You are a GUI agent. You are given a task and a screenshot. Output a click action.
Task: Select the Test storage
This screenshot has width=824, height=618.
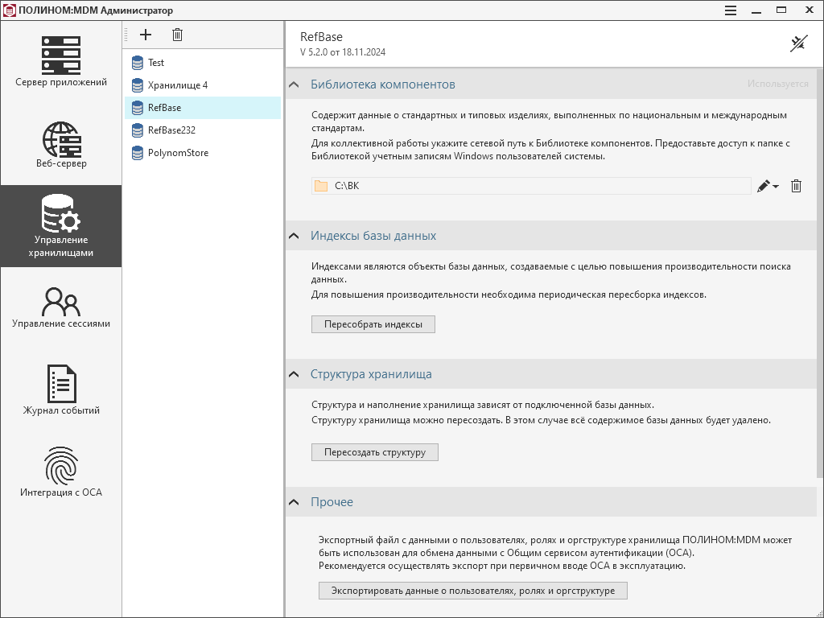(x=156, y=63)
